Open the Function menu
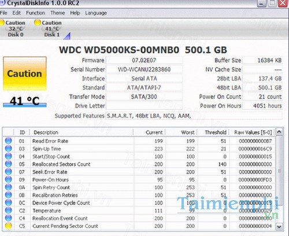This screenshot has width=289, height=236. (x=36, y=13)
